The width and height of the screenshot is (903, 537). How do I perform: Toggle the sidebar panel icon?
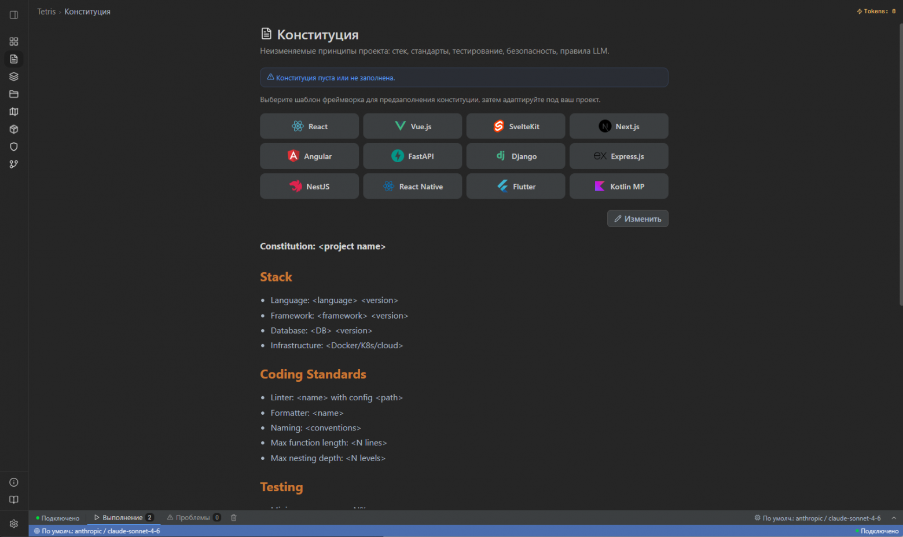pyautogui.click(x=14, y=15)
